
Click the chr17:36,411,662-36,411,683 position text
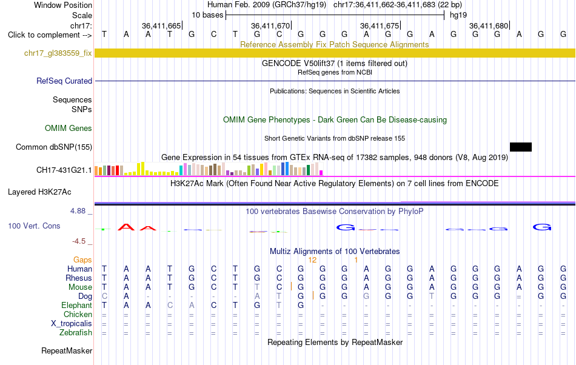384,5
